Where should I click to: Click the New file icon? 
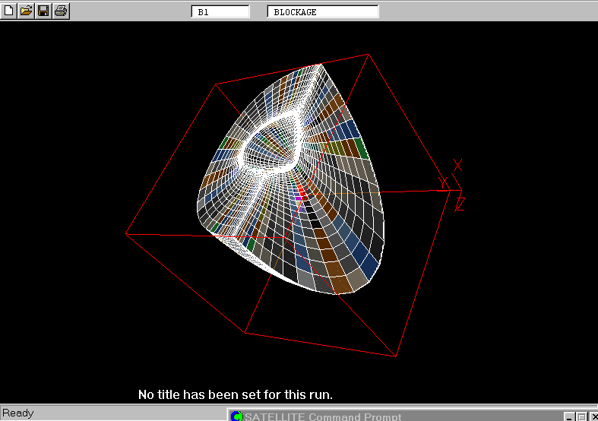(9, 11)
